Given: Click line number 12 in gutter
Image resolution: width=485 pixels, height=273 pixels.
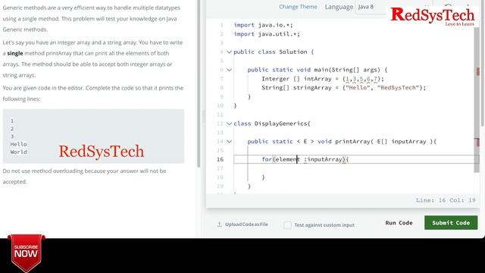Looking at the screenshot, I should 220,124.
